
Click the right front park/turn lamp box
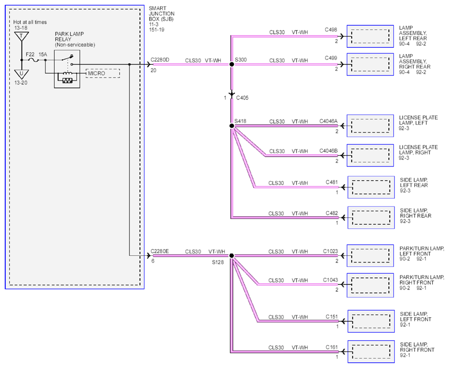click(x=370, y=285)
